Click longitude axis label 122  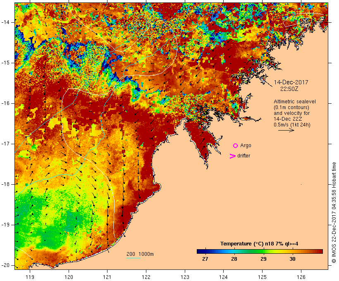pos(146,277)
